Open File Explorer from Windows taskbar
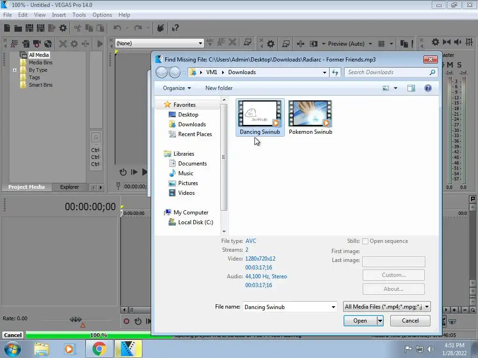The width and height of the screenshot is (478, 358). tap(42, 349)
